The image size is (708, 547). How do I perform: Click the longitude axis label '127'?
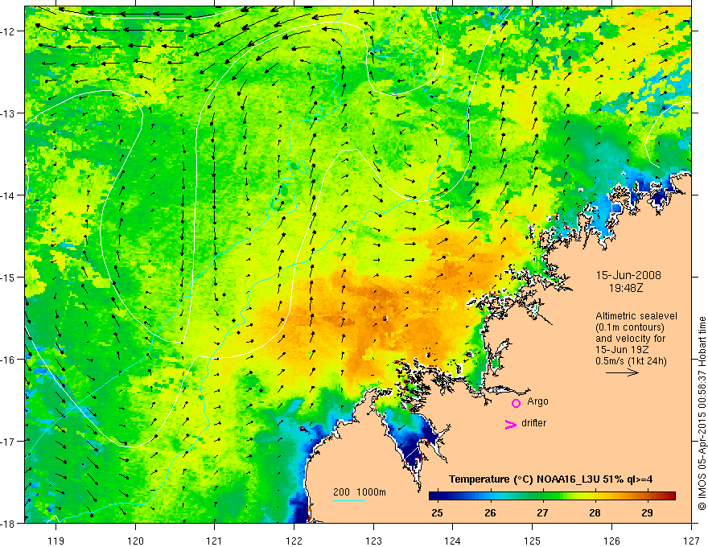pyautogui.click(x=691, y=541)
